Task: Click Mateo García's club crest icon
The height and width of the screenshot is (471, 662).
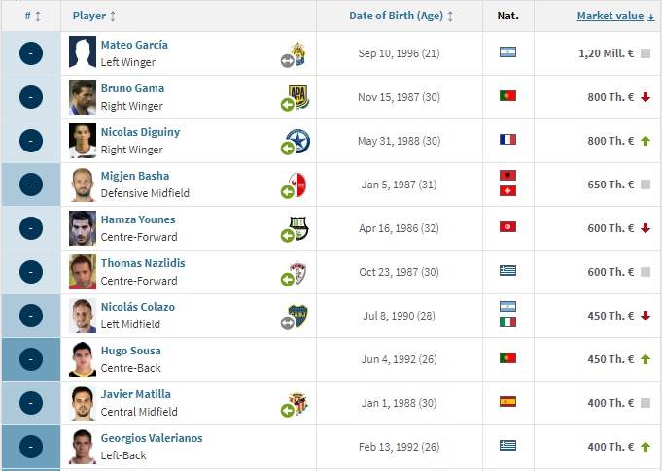Action: 298,54
